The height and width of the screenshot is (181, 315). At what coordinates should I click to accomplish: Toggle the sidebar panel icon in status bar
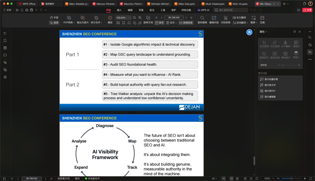click(4, 179)
